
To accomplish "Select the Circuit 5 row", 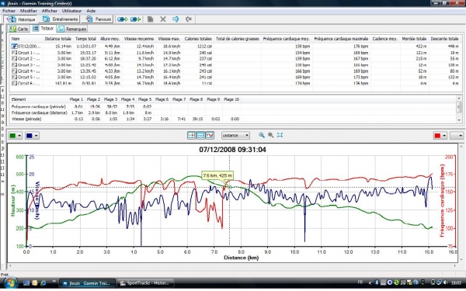I will click(235, 77).
